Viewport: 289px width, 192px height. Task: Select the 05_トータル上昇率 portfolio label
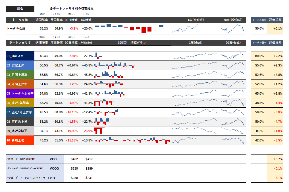point(20,93)
